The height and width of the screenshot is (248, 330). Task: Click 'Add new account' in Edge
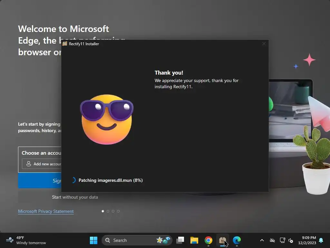tap(42, 164)
